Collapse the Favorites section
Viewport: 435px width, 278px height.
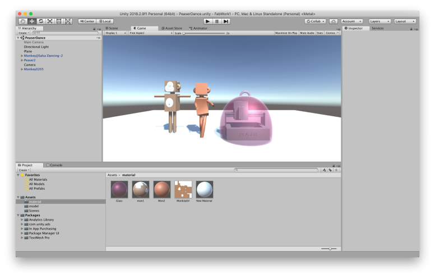pyautogui.click(x=18, y=175)
